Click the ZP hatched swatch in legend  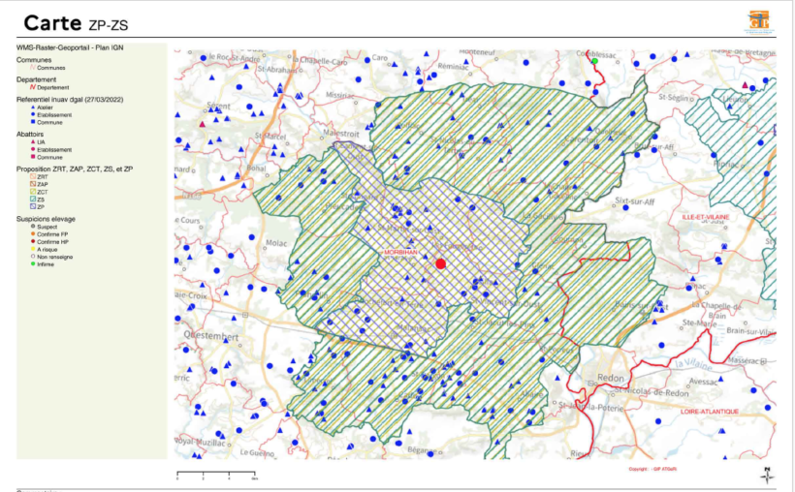click(x=33, y=206)
